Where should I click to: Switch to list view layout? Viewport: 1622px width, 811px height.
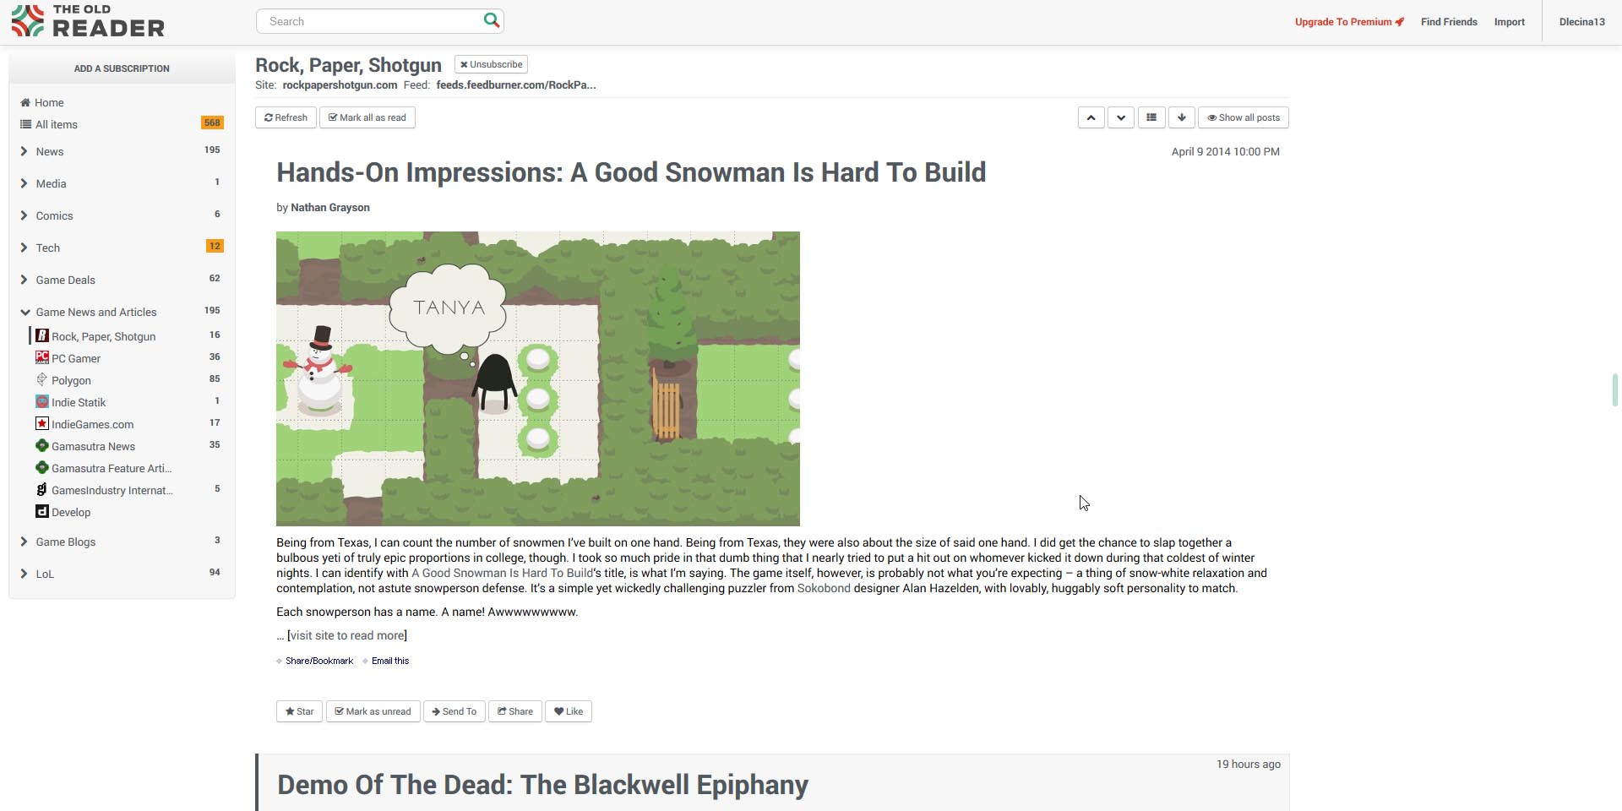pos(1151,117)
